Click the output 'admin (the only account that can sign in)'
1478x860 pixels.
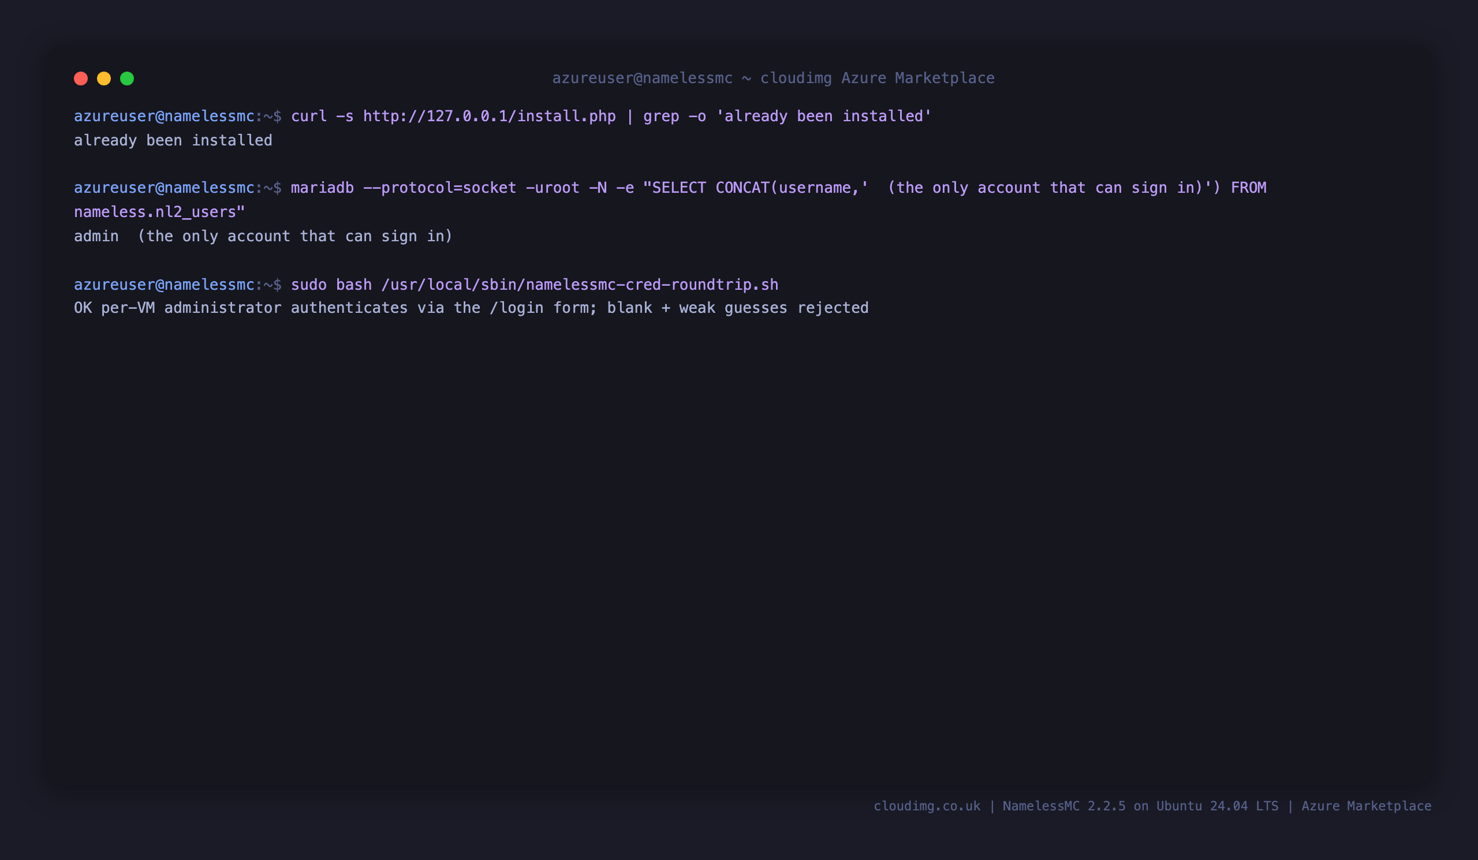pyautogui.click(x=263, y=236)
